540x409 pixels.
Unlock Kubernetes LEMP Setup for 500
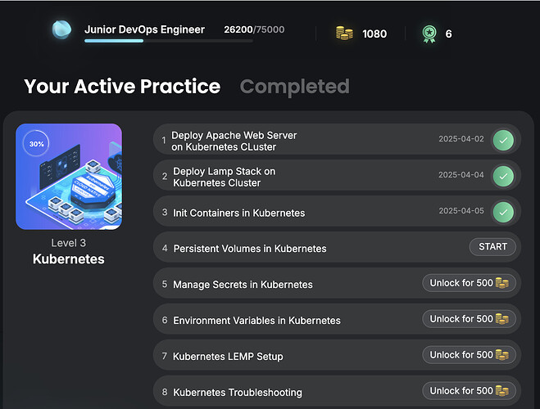point(470,355)
